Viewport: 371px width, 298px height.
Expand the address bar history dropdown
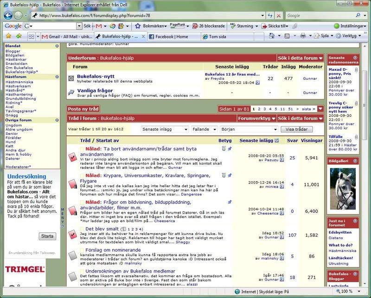pos(262,16)
